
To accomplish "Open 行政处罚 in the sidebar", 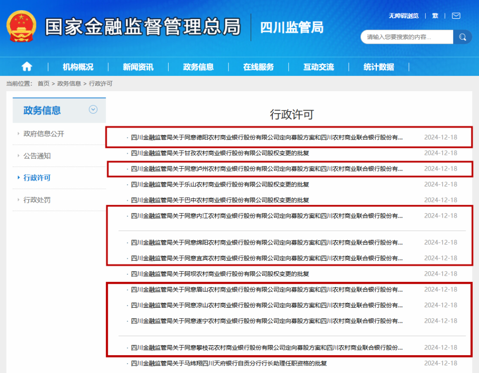I will tap(37, 200).
